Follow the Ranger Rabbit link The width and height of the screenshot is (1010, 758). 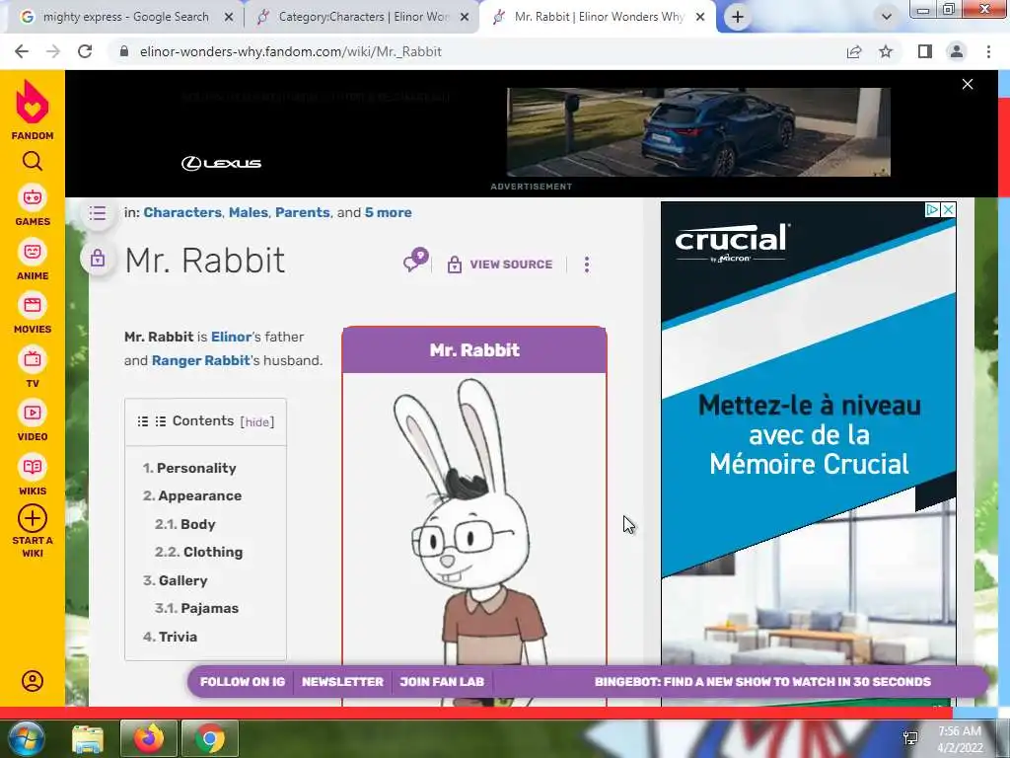pos(200,361)
